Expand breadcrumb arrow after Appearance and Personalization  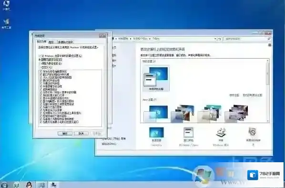pos(150,39)
